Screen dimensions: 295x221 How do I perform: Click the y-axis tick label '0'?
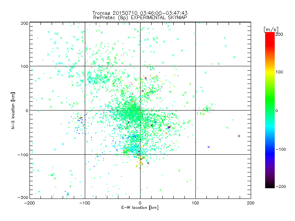tap(27, 110)
